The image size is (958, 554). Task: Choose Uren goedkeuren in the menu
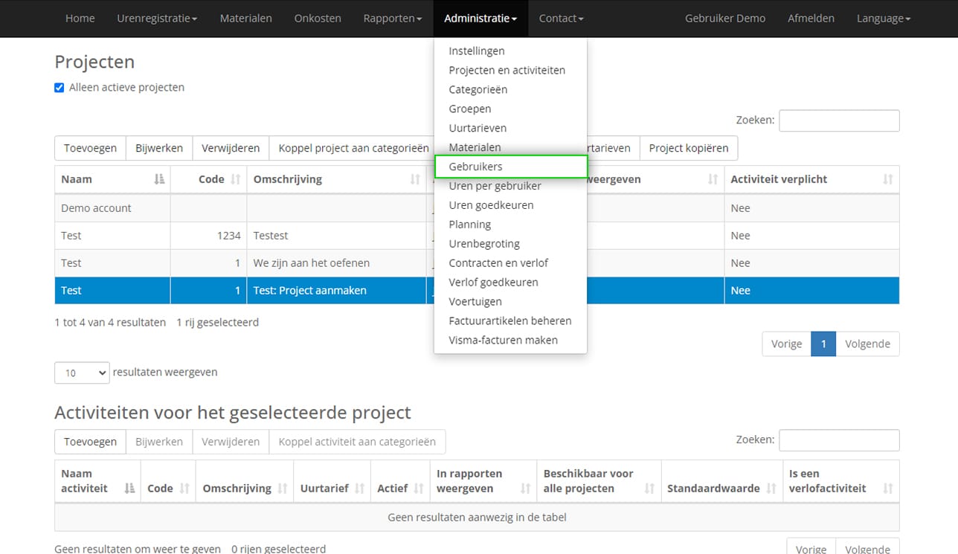[x=491, y=205]
